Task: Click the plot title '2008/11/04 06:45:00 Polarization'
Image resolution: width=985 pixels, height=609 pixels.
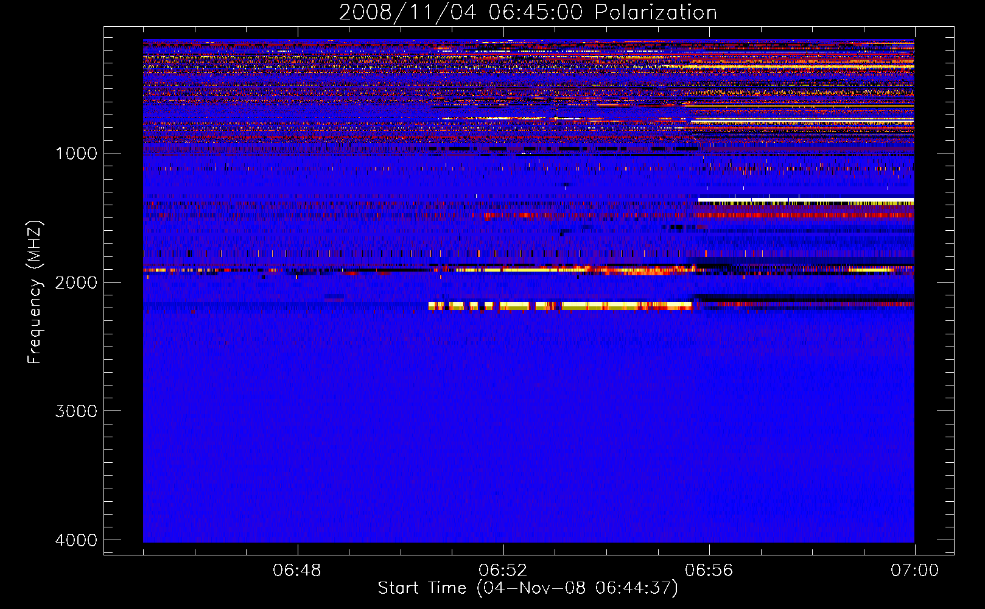Action: (528, 13)
